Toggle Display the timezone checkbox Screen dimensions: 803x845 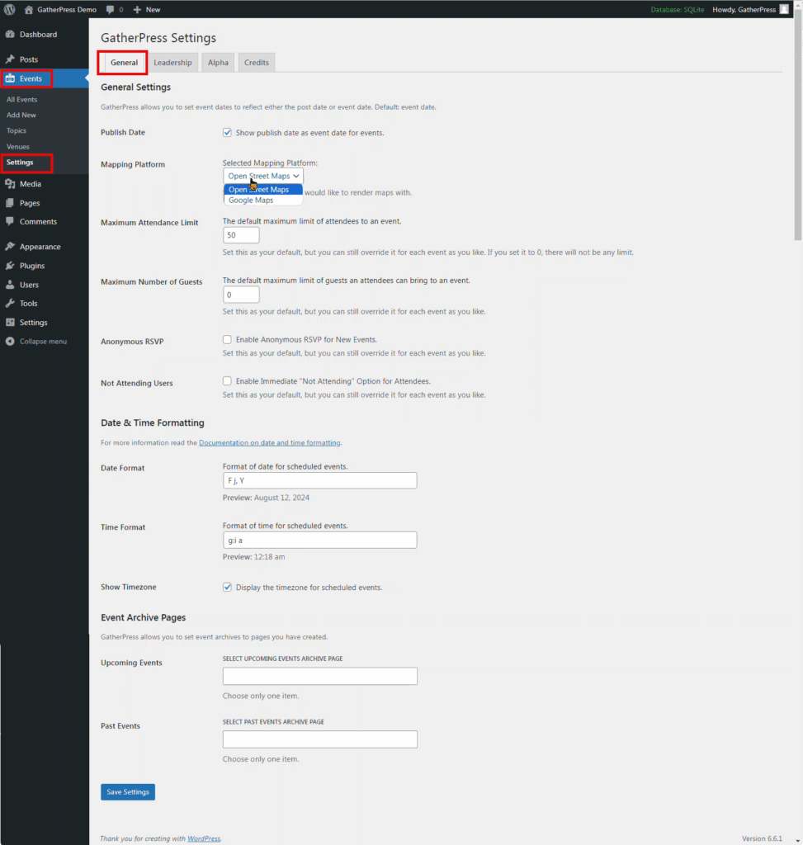tap(227, 588)
